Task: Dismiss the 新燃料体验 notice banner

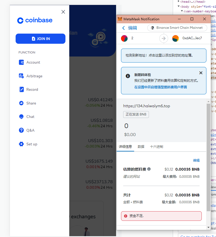Action: (x=201, y=73)
